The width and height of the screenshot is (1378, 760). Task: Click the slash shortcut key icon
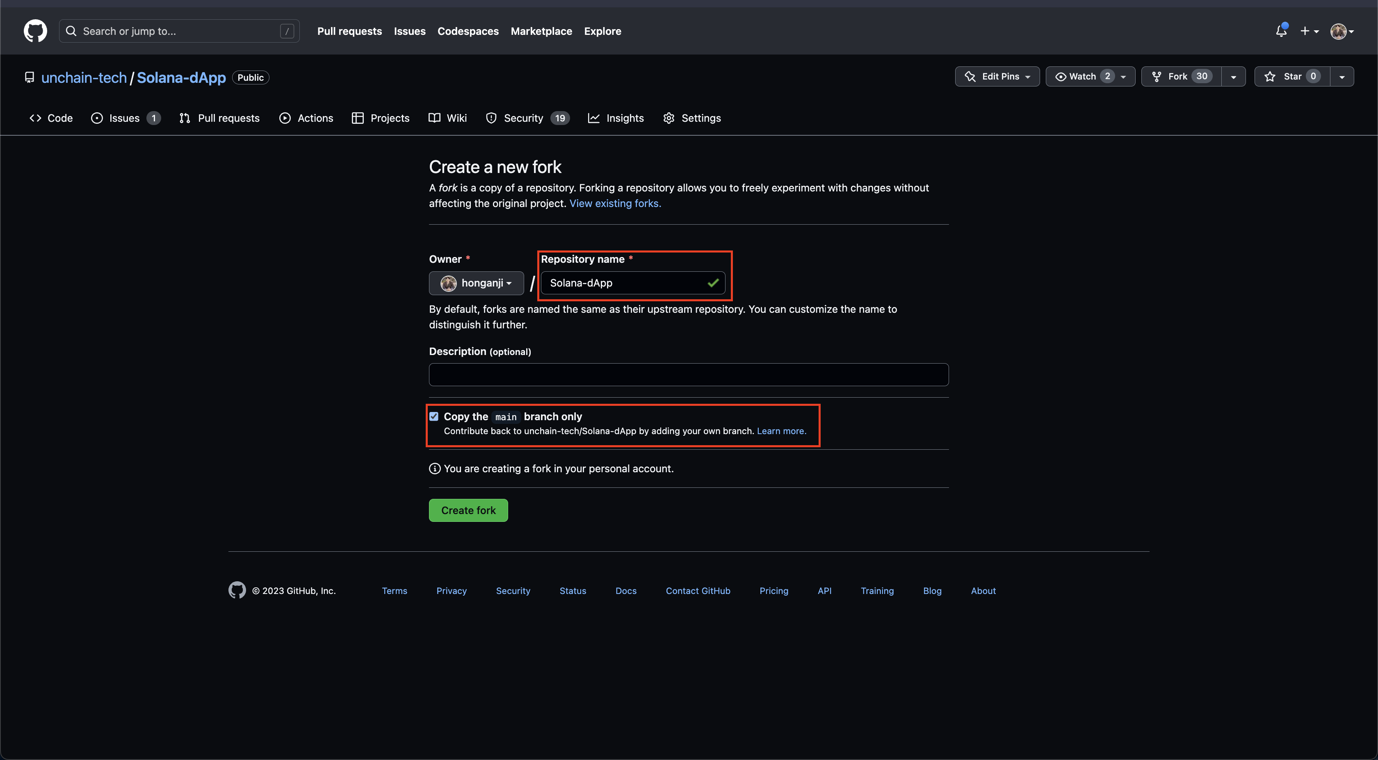click(x=287, y=31)
